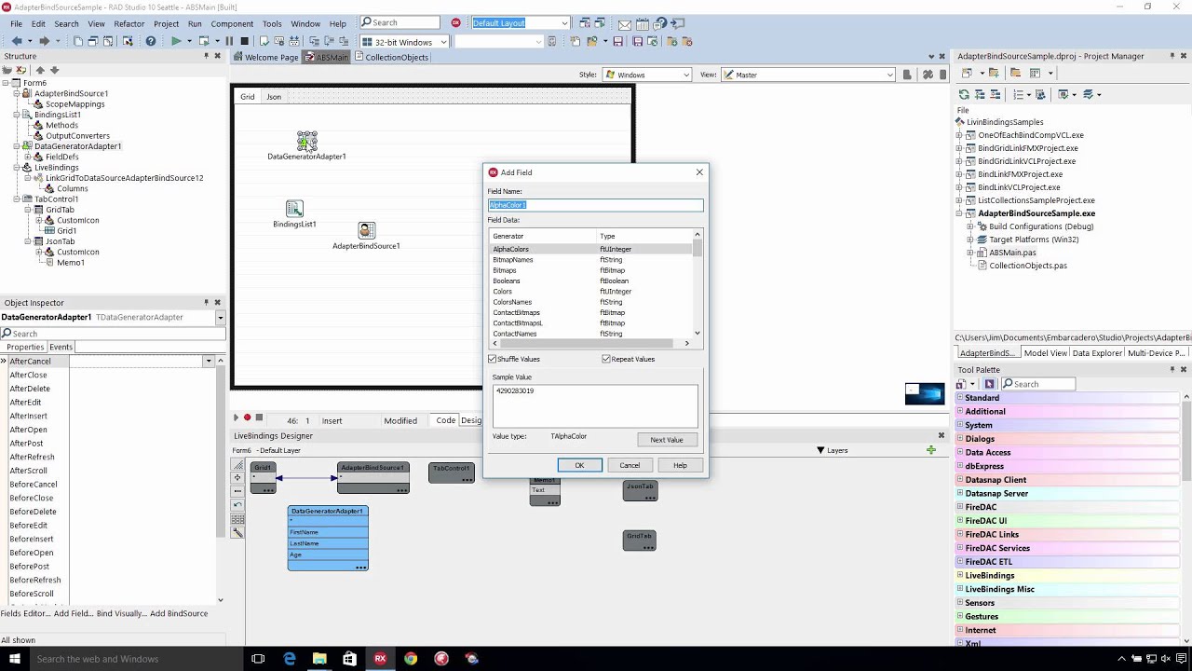This screenshot has width=1192, height=671.
Task: Click OK in the Add Field dialog
Action: click(x=579, y=465)
